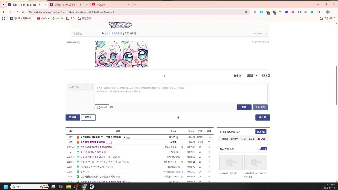
Task: Open the 박정훈대령 준장진급 thumbnail
Action: [231, 163]
